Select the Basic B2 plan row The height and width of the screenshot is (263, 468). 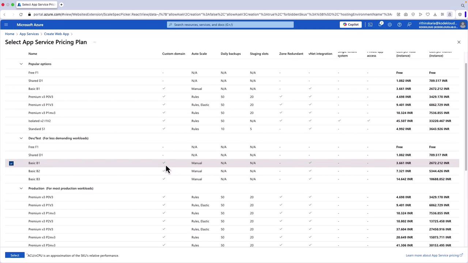tap(34, 171)
